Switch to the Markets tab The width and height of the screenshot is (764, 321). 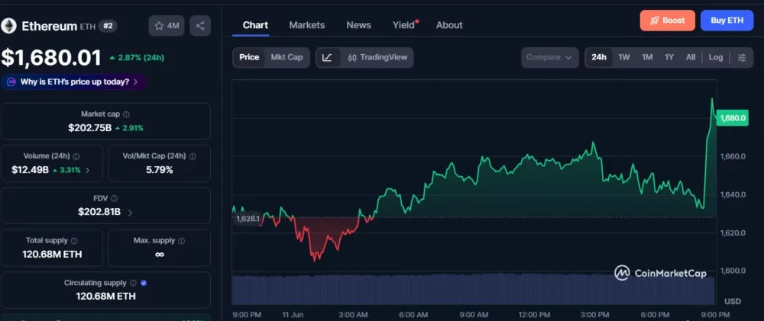point(307,25)
